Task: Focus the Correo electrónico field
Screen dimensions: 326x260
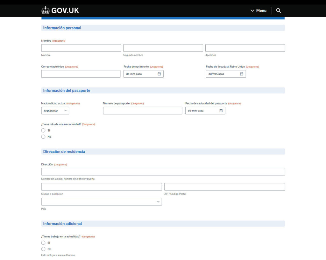Action: (x=81, y=74)
